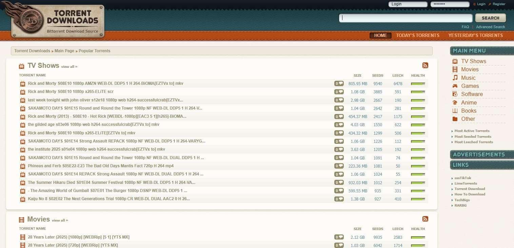Click Torrent Downloads in breadcrumb
514x248 pixels.
pos(32,51)
